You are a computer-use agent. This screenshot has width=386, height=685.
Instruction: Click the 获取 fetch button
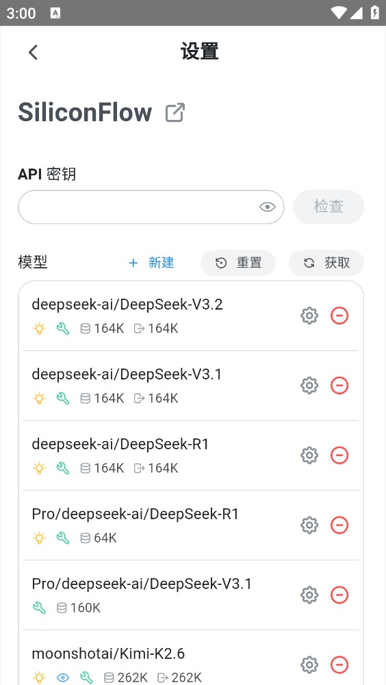point(326,262)
